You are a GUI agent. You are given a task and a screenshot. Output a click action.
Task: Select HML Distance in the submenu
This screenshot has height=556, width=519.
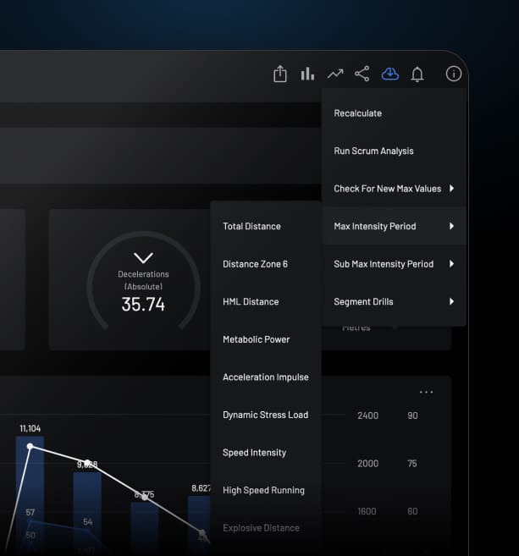pos(266,302)
